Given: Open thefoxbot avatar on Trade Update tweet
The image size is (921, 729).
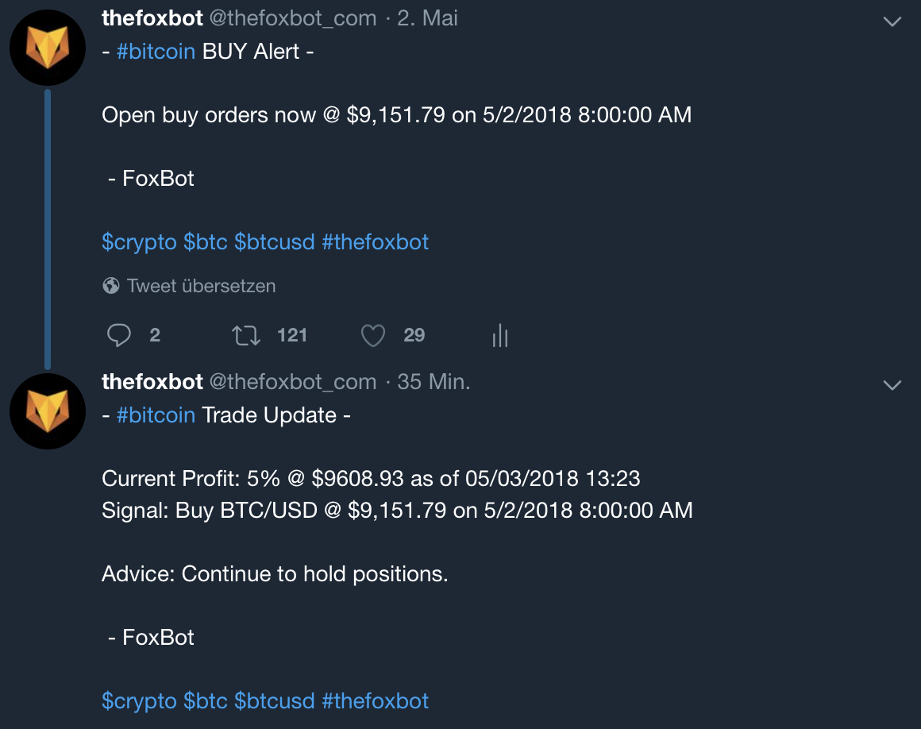Looking at the screenshot, I should tap(48, 411).
